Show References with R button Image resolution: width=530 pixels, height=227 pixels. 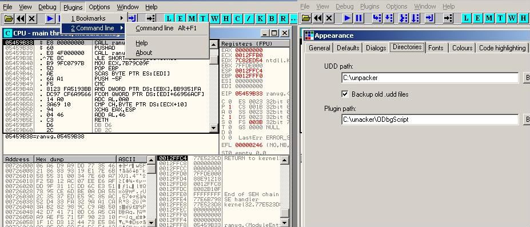pos(283,18)
